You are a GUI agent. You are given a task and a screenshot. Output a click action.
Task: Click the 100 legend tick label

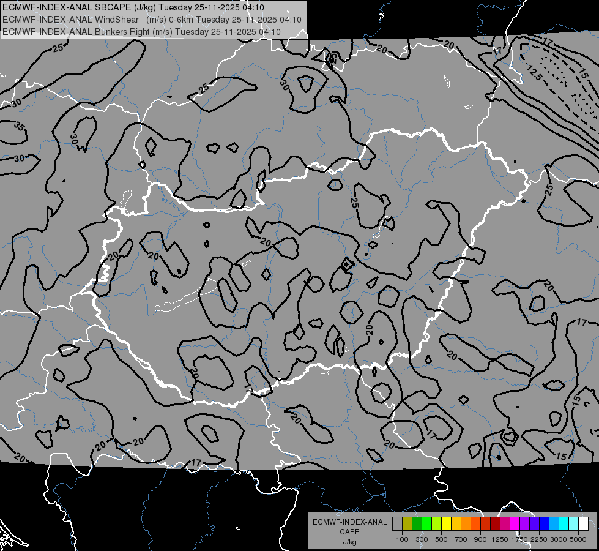tap(402, 539)
